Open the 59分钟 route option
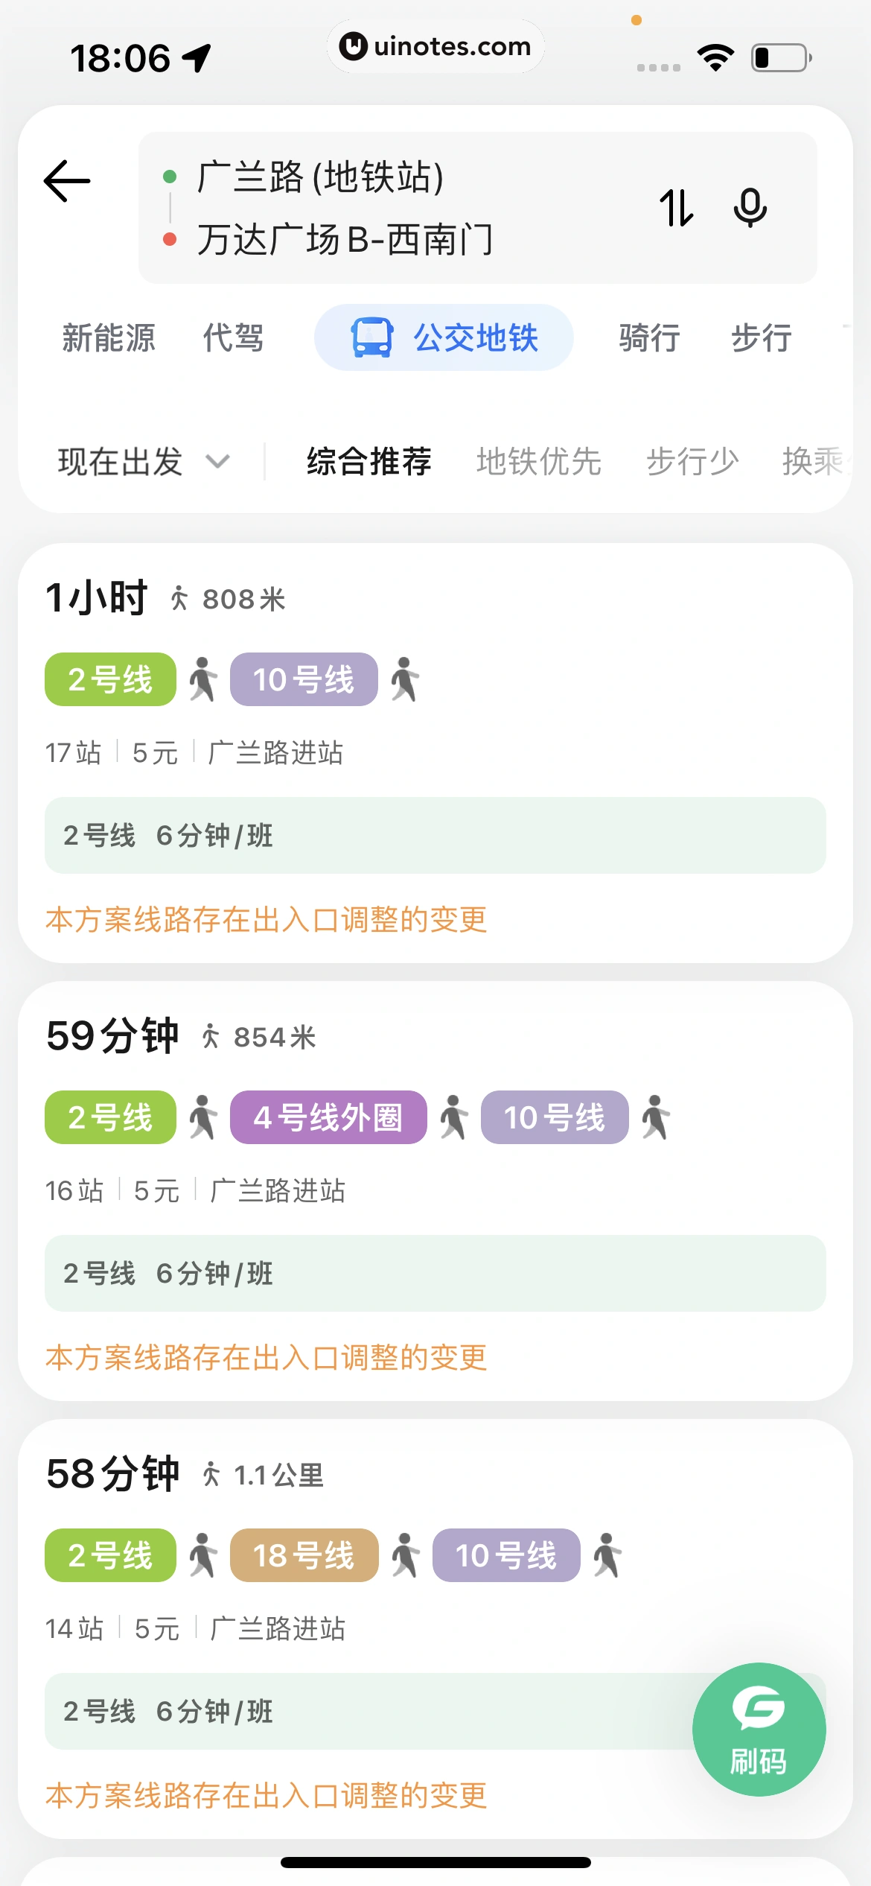871x1886 pixels. (113, 1035)
